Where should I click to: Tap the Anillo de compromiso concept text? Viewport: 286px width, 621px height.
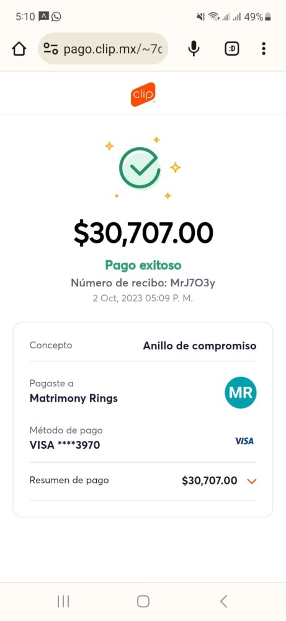[x=200, y=346]
